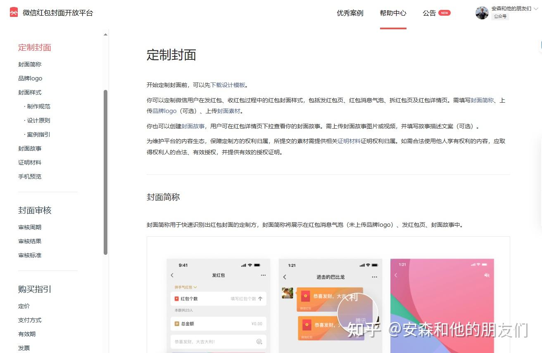The height and width of the screenshot is (353, 542).
Task: Open the 公告 announcements tab
Action: pos(429,13)
